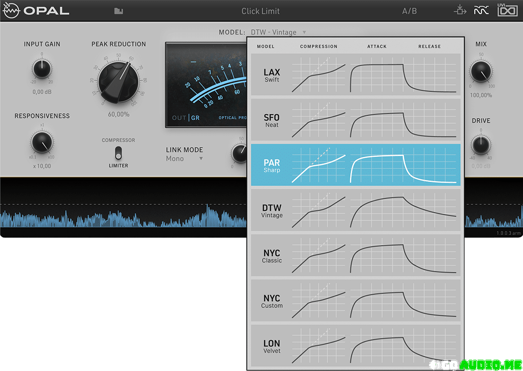Toggle the Compressor/Limiter switch

(118, 153)
